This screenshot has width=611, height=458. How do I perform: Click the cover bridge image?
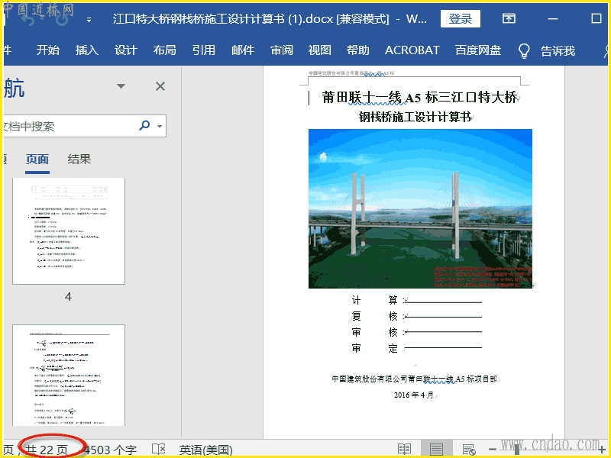click(420, 208)
